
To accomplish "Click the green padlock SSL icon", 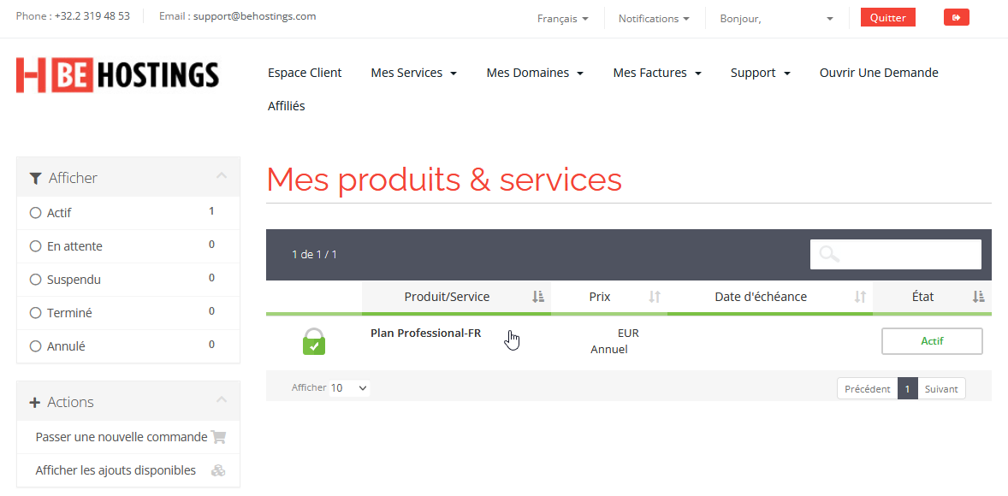I will point(314,341).
